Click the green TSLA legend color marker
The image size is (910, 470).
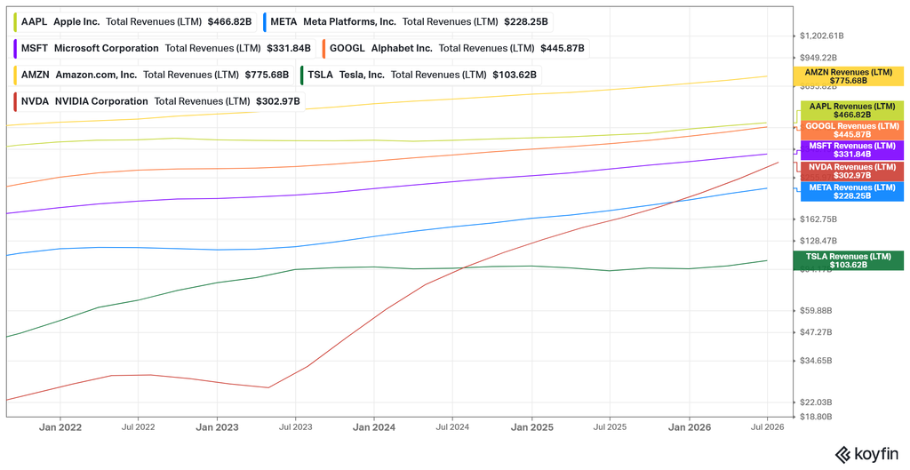tap(302, 75)
